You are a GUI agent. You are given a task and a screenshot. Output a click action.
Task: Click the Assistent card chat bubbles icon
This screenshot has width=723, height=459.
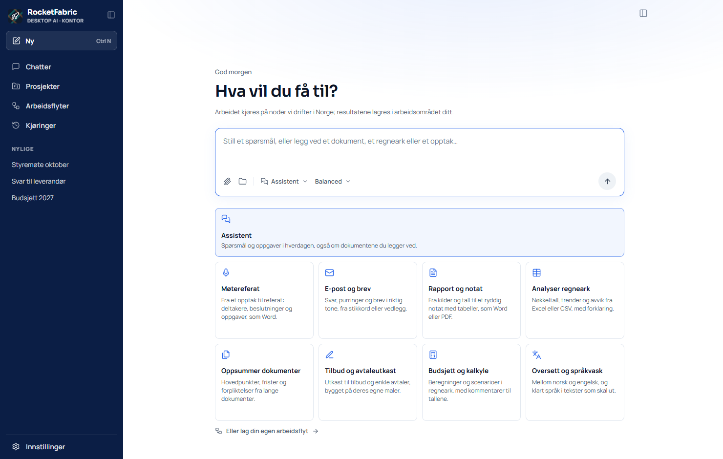click(226, 219)
